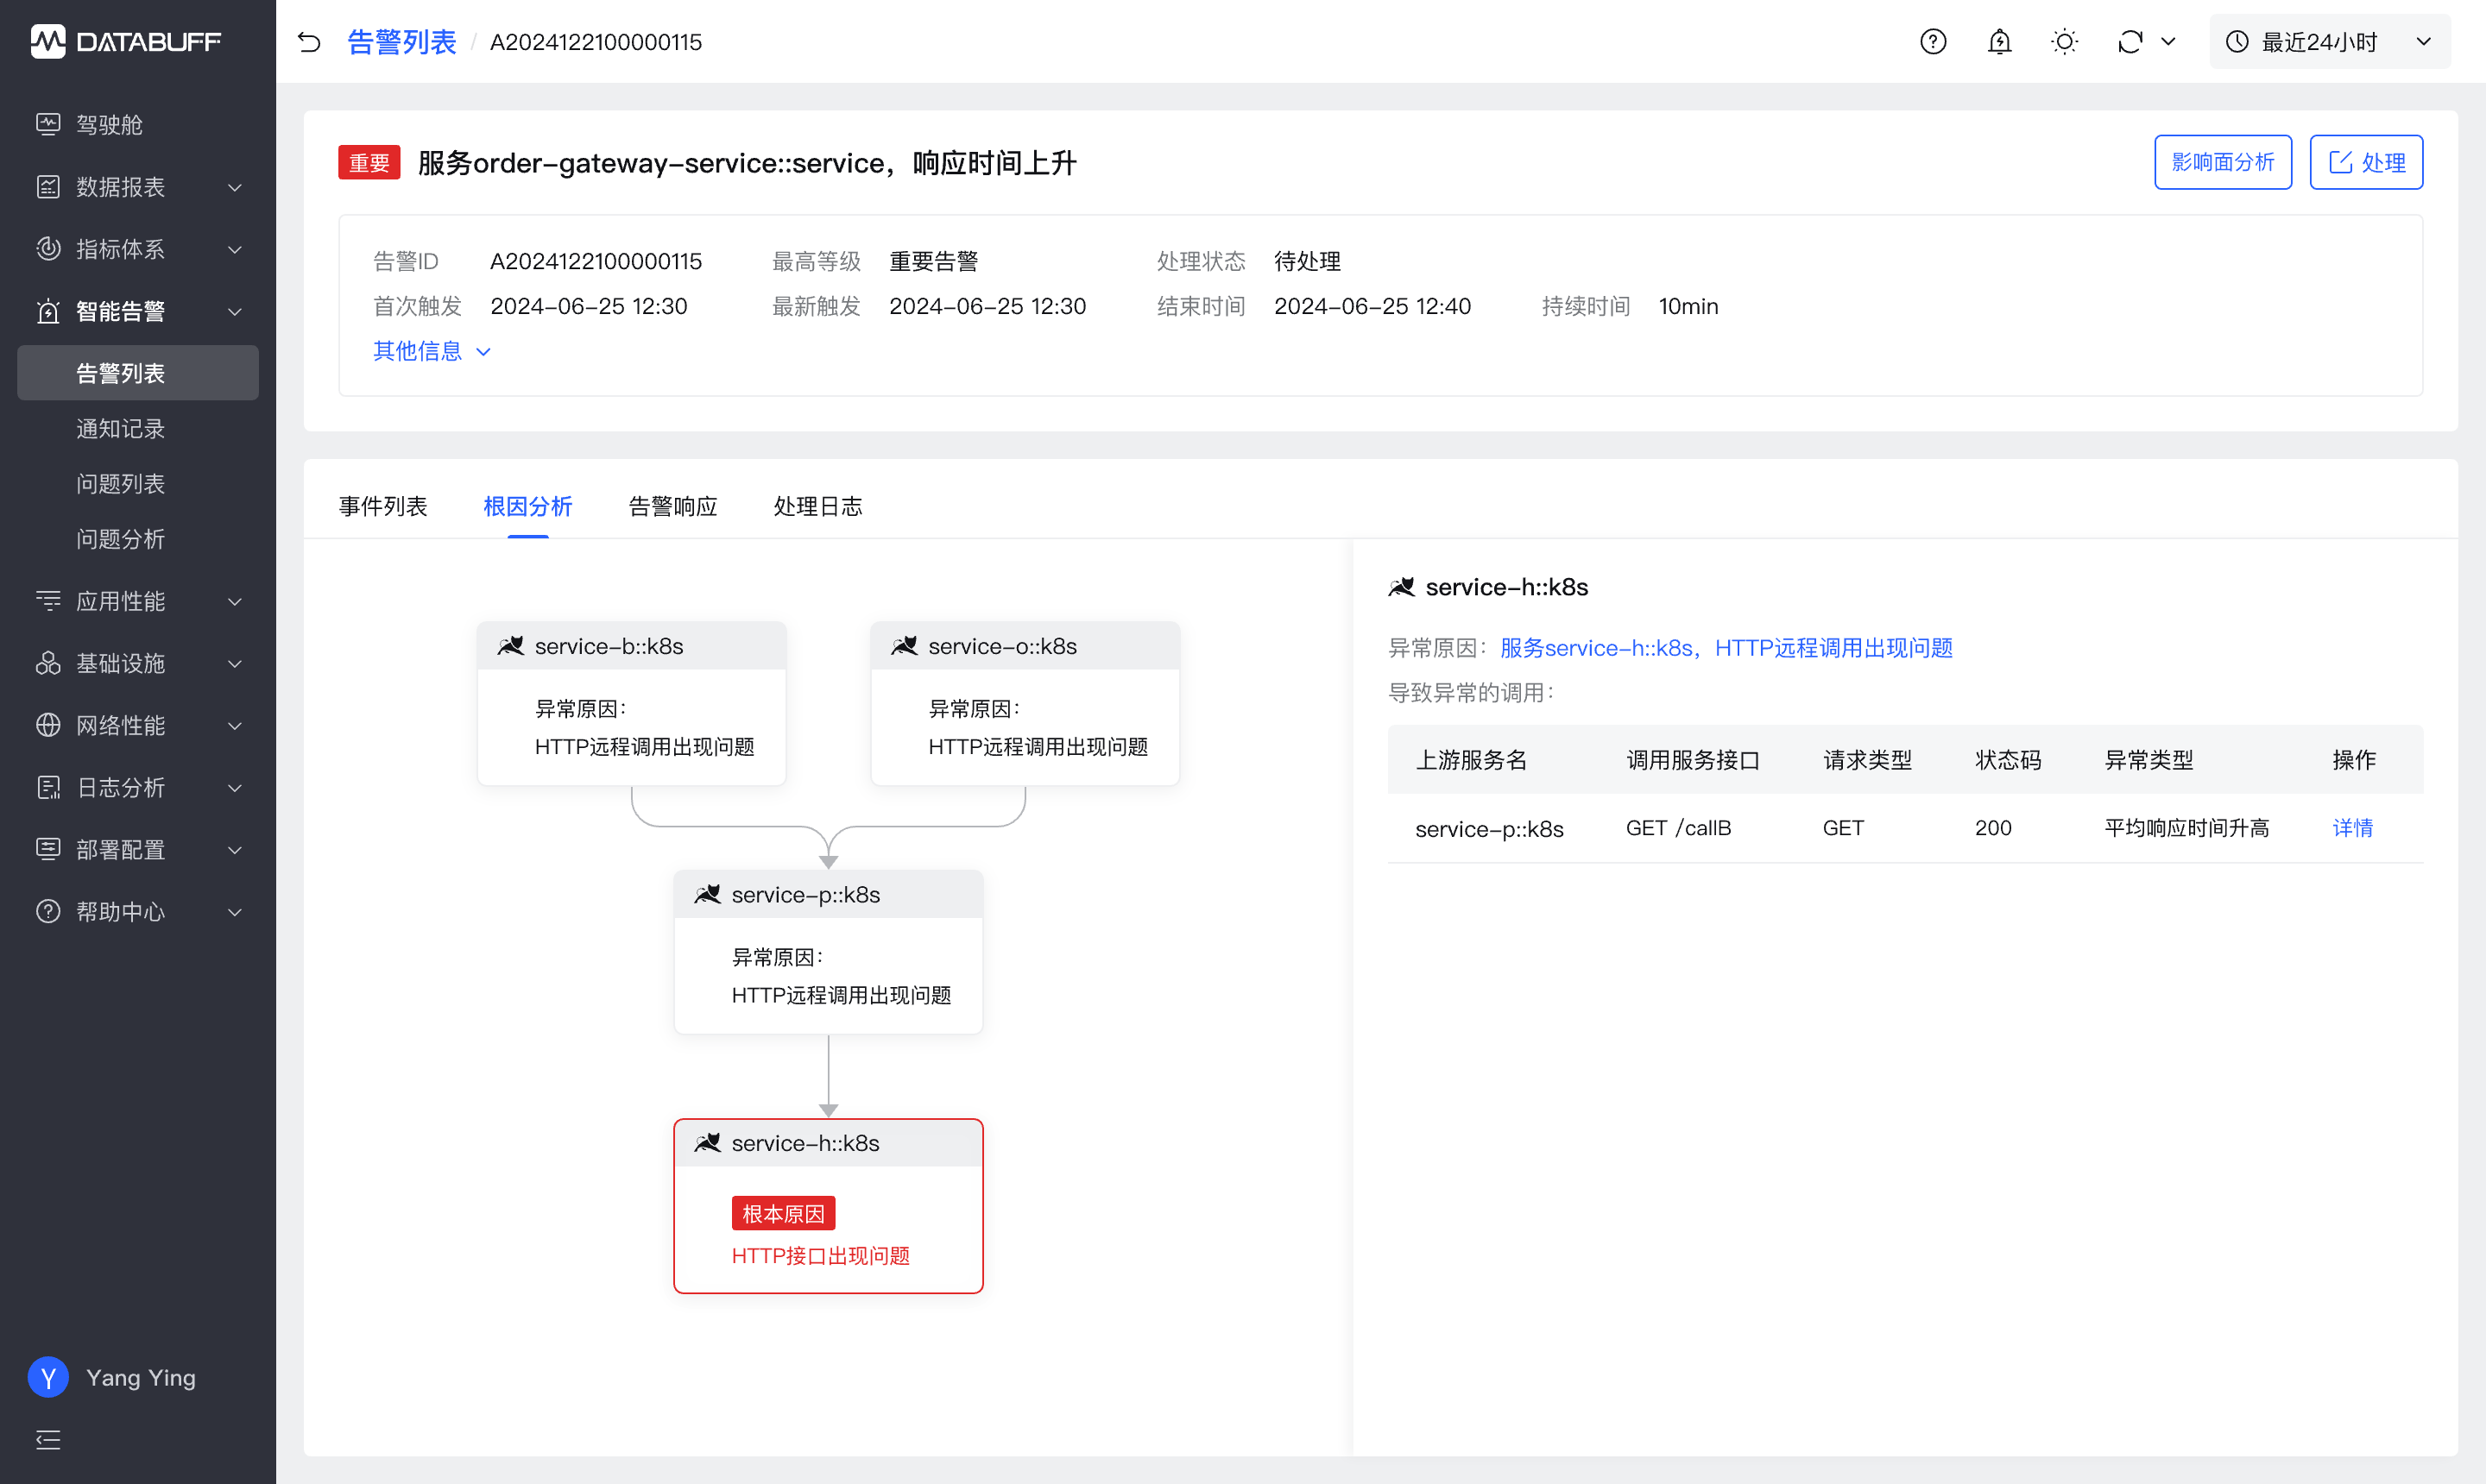This screenshot has height=1484, width=2486.
Task: Click the Yang Ying username
Action: pyautogui.click(x=141, y=1378)
